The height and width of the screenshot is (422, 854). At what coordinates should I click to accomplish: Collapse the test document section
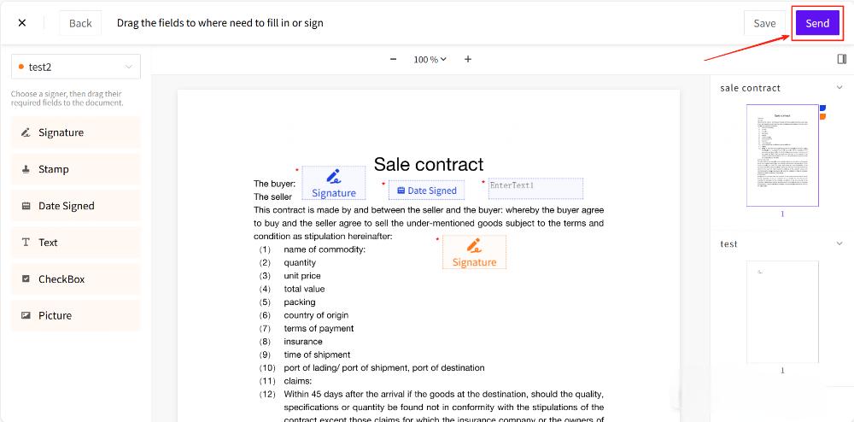point(839,244)
